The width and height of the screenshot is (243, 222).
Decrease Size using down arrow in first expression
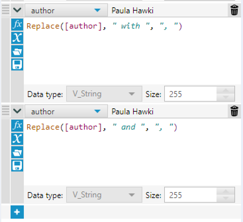pyautogui.click(x=226, y=98)
